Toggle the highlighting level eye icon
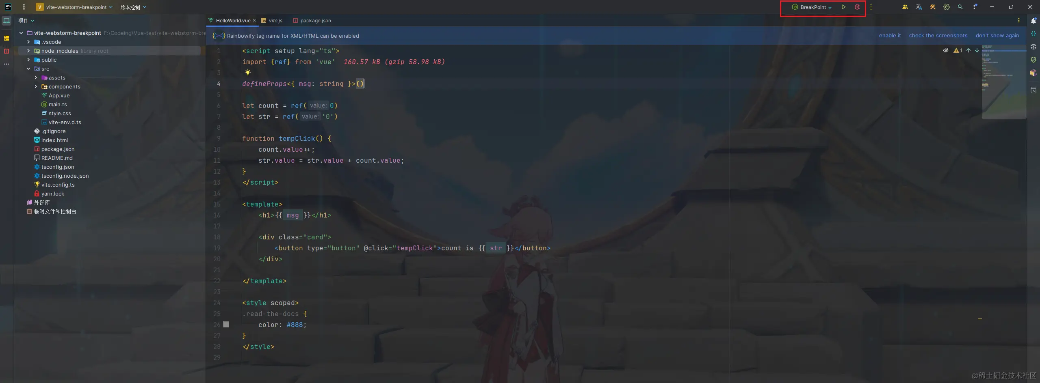Viewport: 1040px width, 383px height. click(x=945, y=50)
